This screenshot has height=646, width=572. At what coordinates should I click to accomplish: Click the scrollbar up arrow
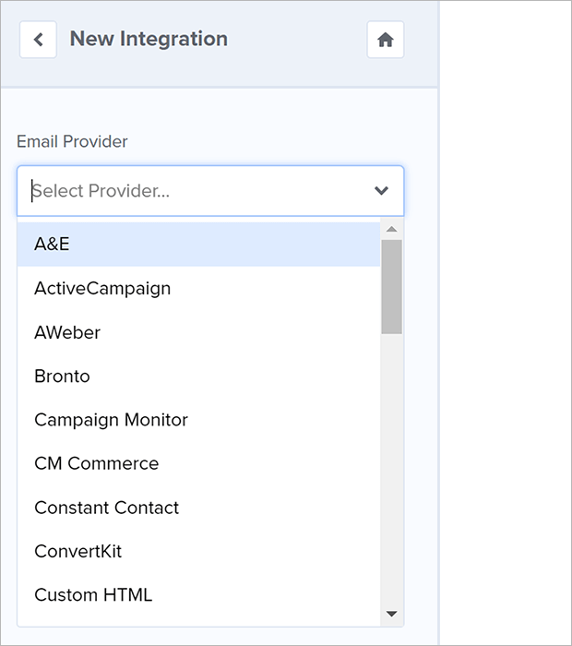pyautogui.click(x=391, y=229)
